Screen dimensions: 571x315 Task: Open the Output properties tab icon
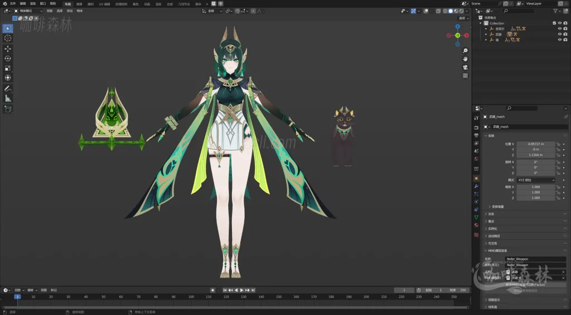point(476,136)
